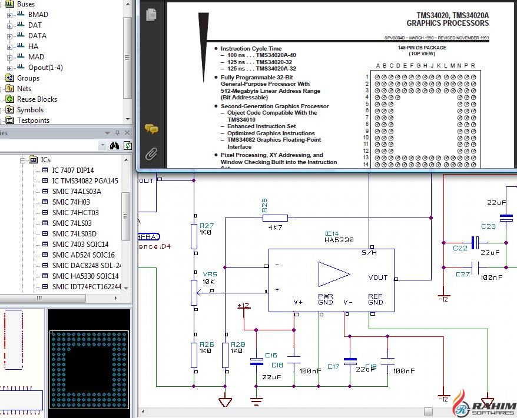
Task: Click the binoculars search icon
Action: point(115,145)
